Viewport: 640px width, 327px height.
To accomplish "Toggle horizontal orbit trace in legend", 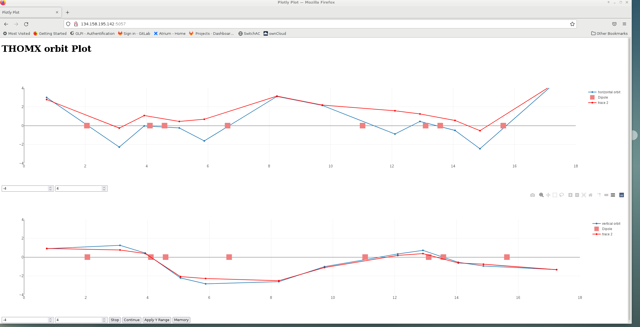I will tap(609, 92).
